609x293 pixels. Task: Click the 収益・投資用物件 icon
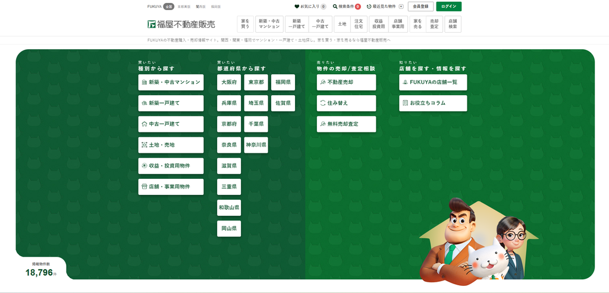click(x=145, y=166)
